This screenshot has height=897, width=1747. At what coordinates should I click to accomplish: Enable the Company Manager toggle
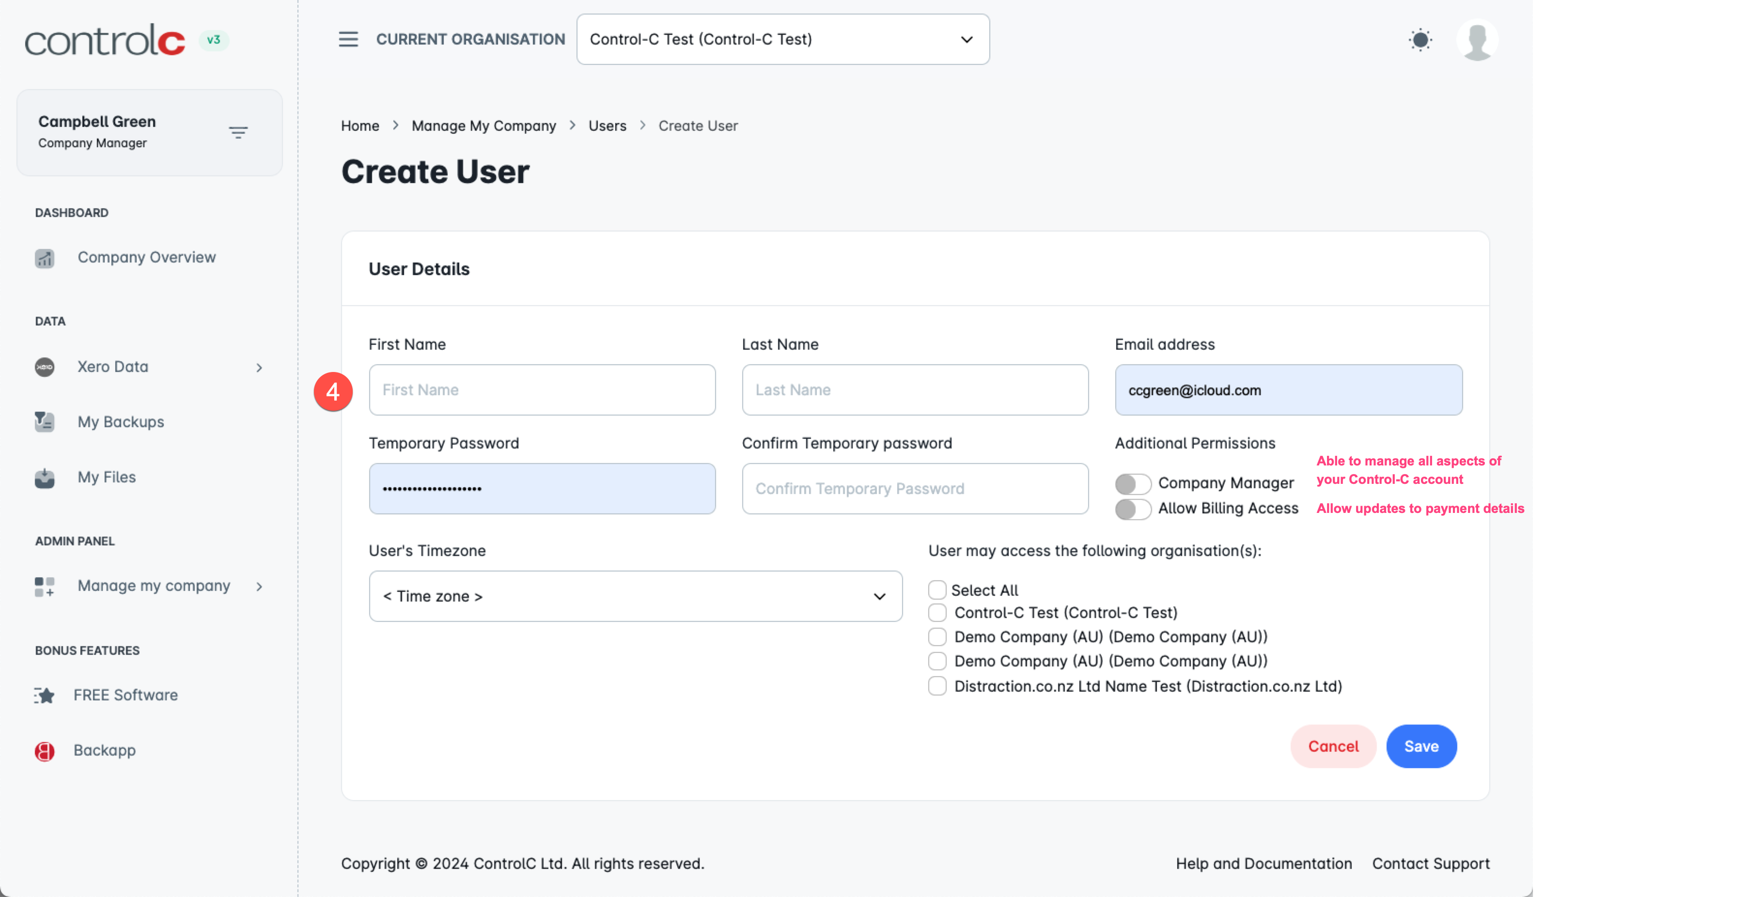pyautogui.click(x=1133, y=483)
